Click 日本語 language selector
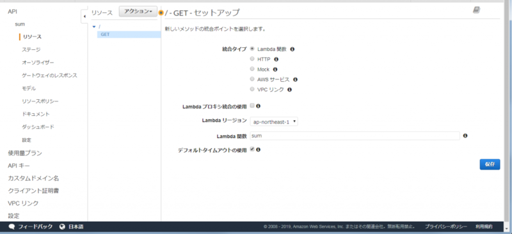Viewport: 512px width, 234px height. tap(76, 226)
